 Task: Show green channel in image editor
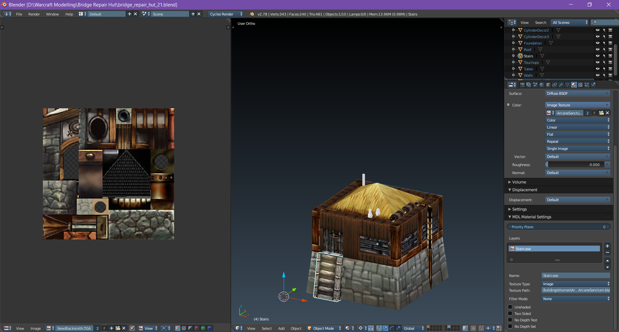pos(203,328)
